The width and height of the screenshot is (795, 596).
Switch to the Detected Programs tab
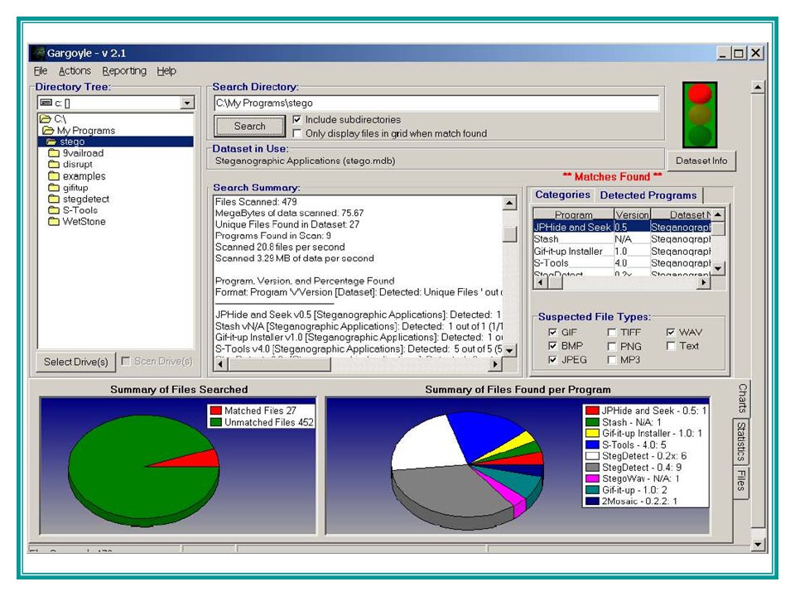tap(648, 195)
